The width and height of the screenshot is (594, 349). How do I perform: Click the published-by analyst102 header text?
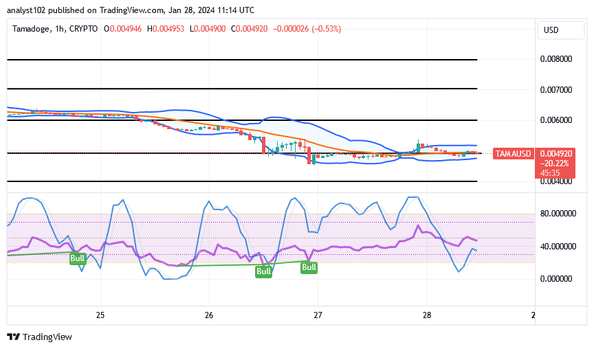pyautogui.click(x=131, y=10)
